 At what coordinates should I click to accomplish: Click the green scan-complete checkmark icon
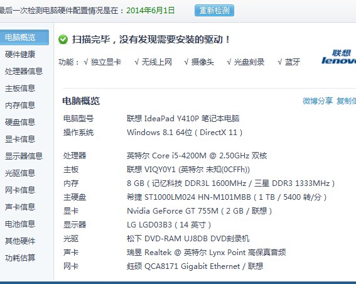tap(63, 40)
